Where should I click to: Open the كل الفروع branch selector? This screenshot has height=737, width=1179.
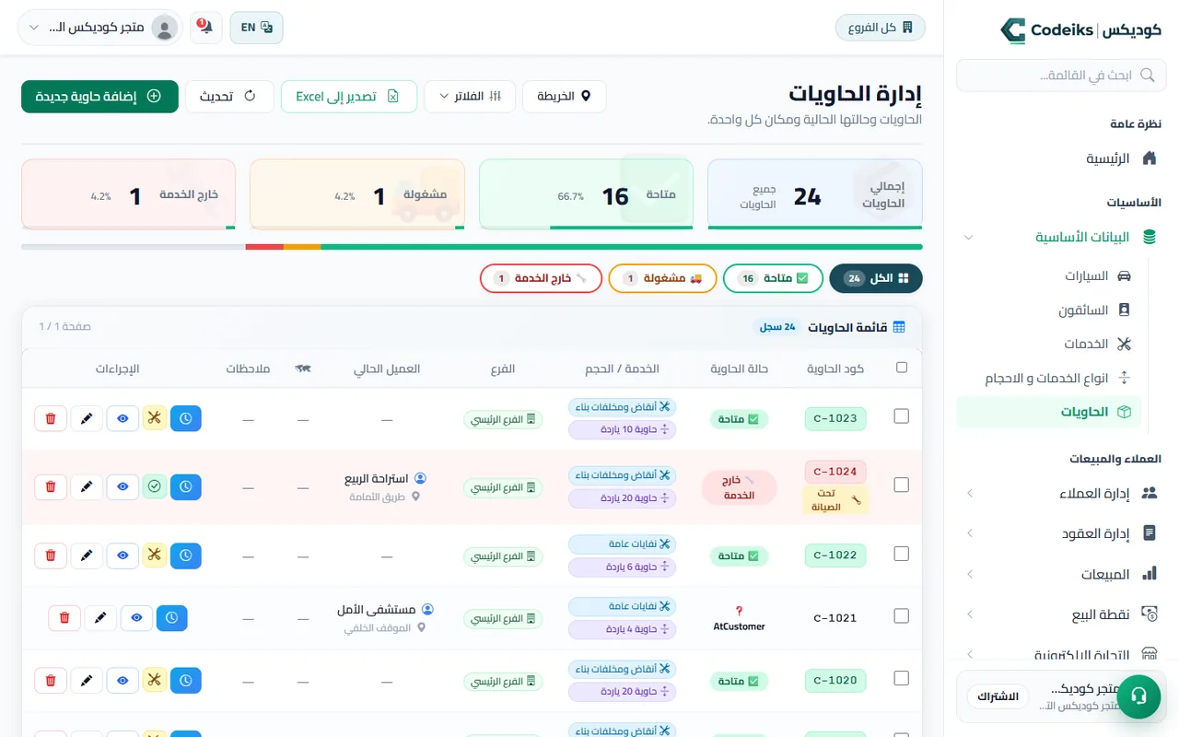pyautogui.click(x=881, y=28)
